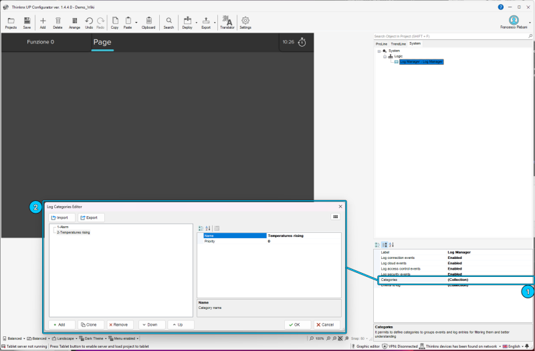The width and height of the screenshot is (535, 351).
Task: Edit the Name value Temperatures rising
Action: (304, 236)
